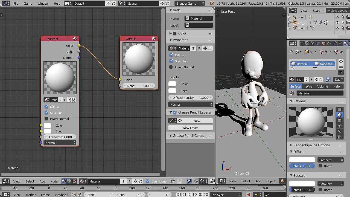Enable Invert Normal on the Material node
This screenshot has height=197, width=350.
(46, 118)
